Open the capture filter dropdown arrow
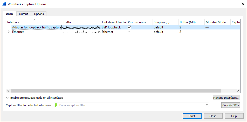This screenshot has width=247, height=122. click(207, 105)
